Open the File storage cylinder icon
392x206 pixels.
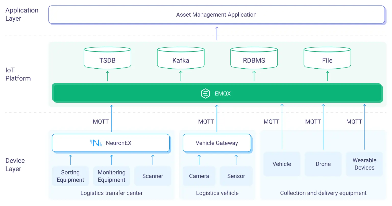pos(327,58)
